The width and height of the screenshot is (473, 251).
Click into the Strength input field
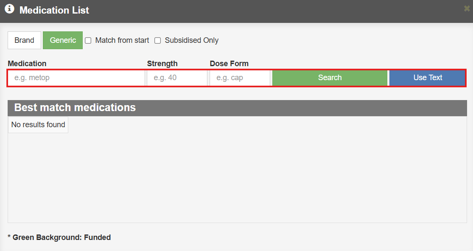coord(177,78)
